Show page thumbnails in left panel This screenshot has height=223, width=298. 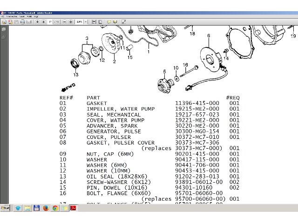click(4, 29)
